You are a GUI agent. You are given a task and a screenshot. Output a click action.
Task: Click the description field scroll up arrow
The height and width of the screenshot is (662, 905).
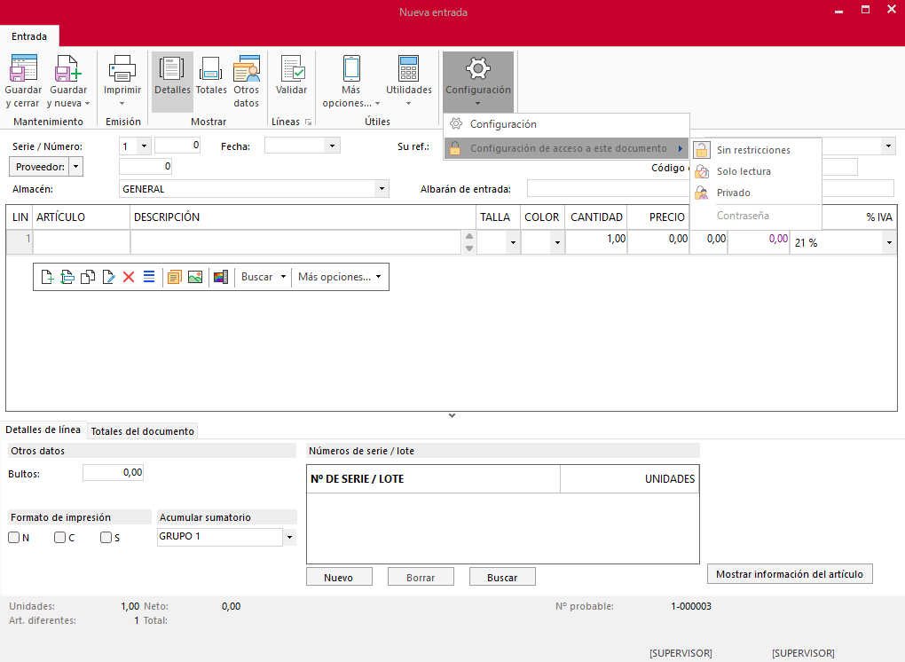pyautogui.click(x=469, y=237)
